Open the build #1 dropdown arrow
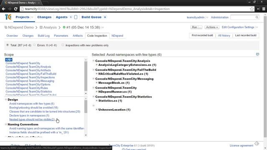267x150 pixels. [103, 27]
